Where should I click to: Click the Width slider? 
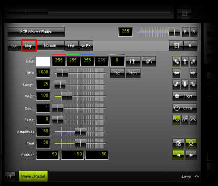pos(80,96)
